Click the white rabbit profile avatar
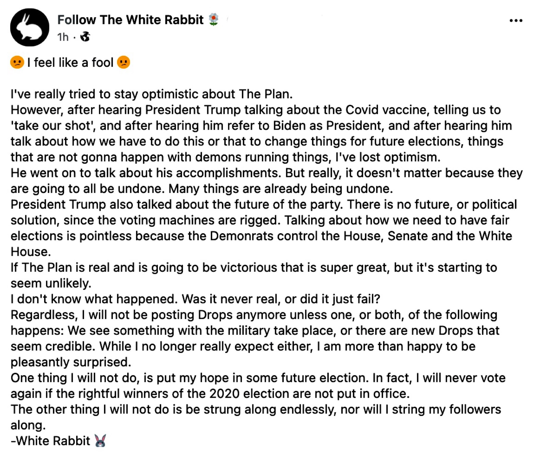 29,27
